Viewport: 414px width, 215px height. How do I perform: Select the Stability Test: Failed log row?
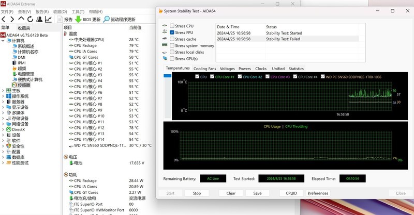287,39
